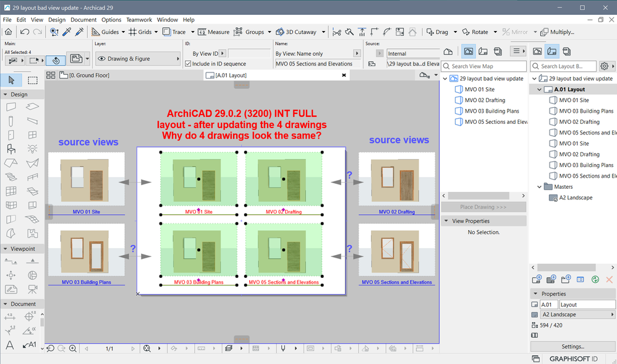Viewport: 617px width, 364px height.
Task: Toggle Include in ID sequence checkbox
Action: coord(188,63)
